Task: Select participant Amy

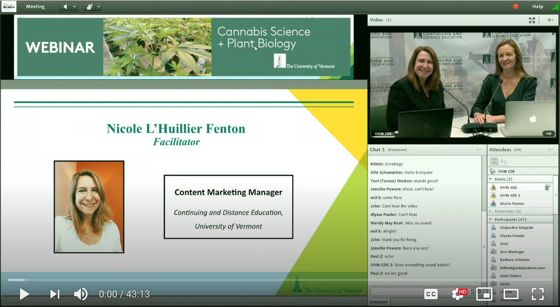Action: (520, 244)
